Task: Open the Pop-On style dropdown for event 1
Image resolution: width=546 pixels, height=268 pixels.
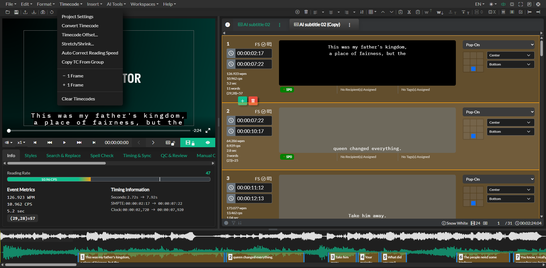Action: [x=499, y=45]
